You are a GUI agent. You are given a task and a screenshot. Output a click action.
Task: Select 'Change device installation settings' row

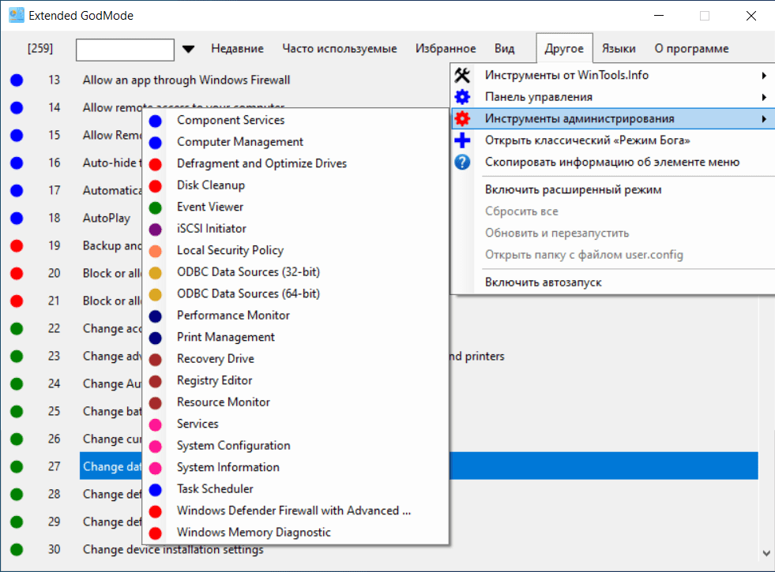[x=173, y=550]
